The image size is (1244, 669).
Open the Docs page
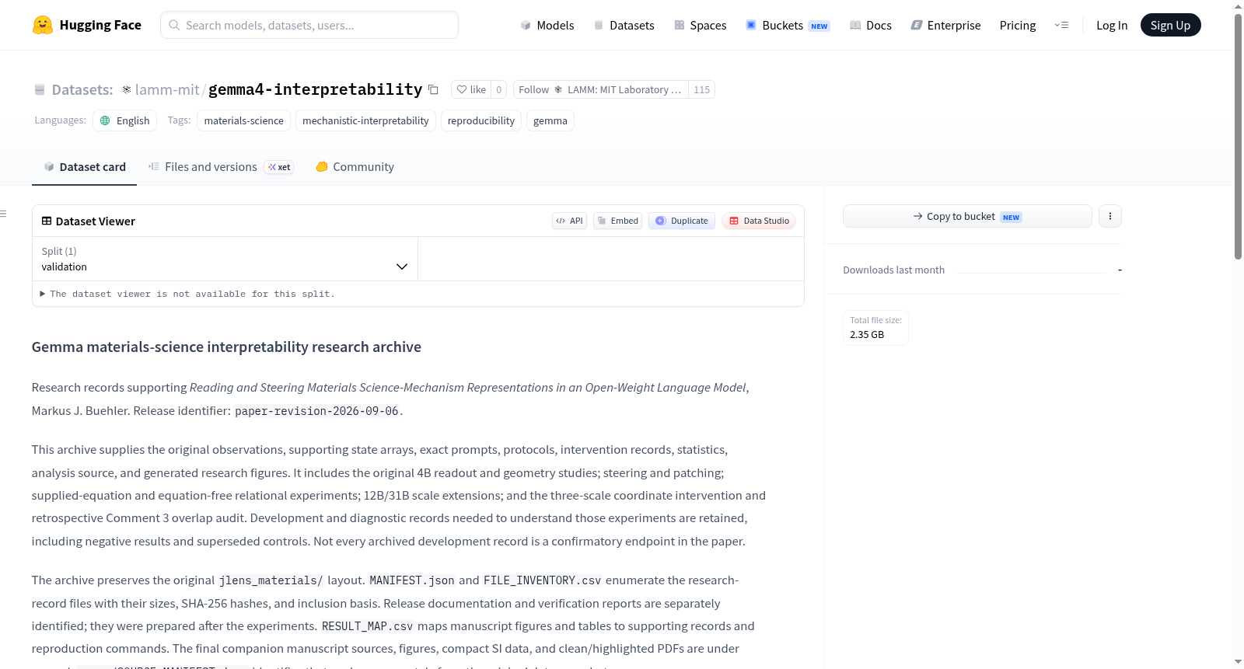[x=871, y=25]
